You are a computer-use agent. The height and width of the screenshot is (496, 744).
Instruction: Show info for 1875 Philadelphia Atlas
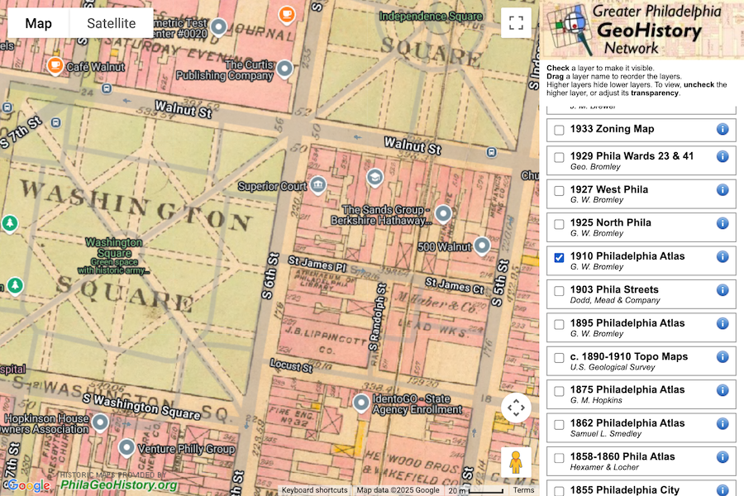tap(722, 390)
